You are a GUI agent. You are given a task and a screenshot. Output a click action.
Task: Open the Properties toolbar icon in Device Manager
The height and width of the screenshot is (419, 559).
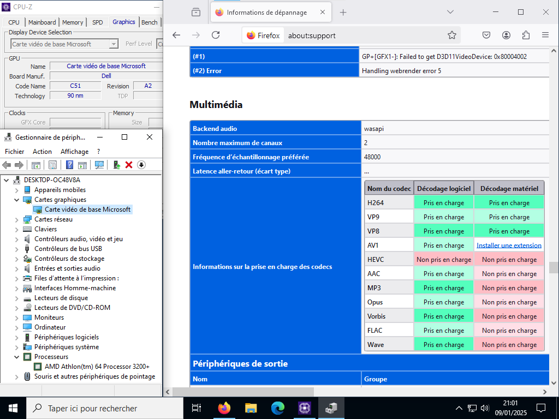point(53,165)
